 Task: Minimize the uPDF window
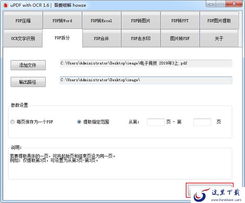tap(211, 4)
